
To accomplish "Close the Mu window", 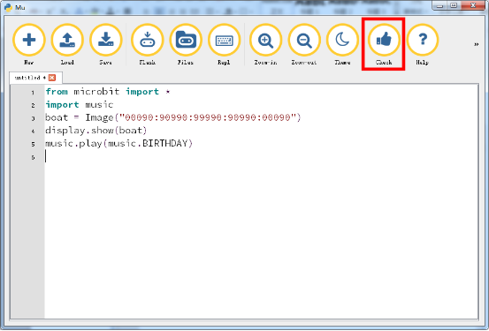I will (473, 5).
